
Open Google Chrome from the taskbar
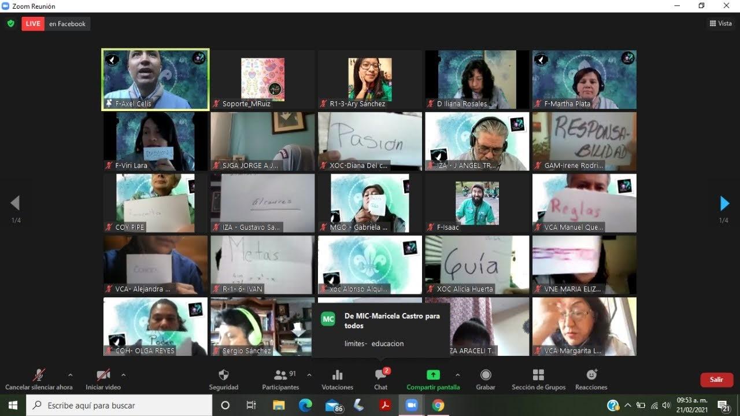point(438,405)
